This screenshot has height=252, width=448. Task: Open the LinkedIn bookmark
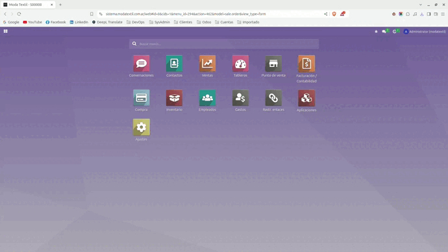(x=79, y=22)
